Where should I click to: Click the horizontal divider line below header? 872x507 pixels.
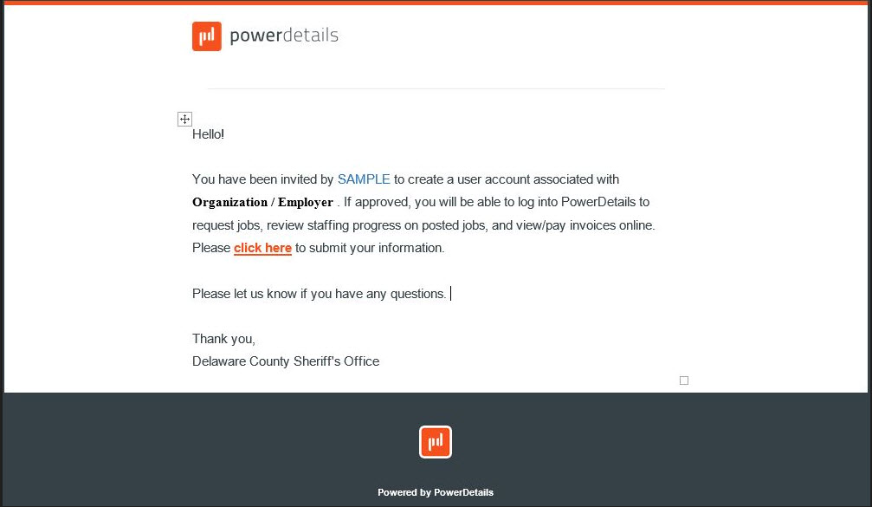click(436, 88)
